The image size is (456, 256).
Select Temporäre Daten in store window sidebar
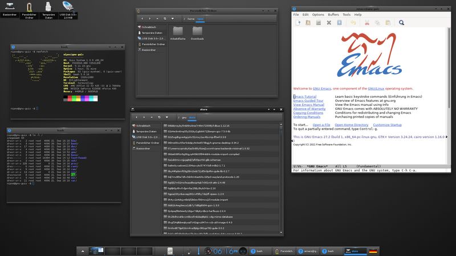click(x=146, y=131)
